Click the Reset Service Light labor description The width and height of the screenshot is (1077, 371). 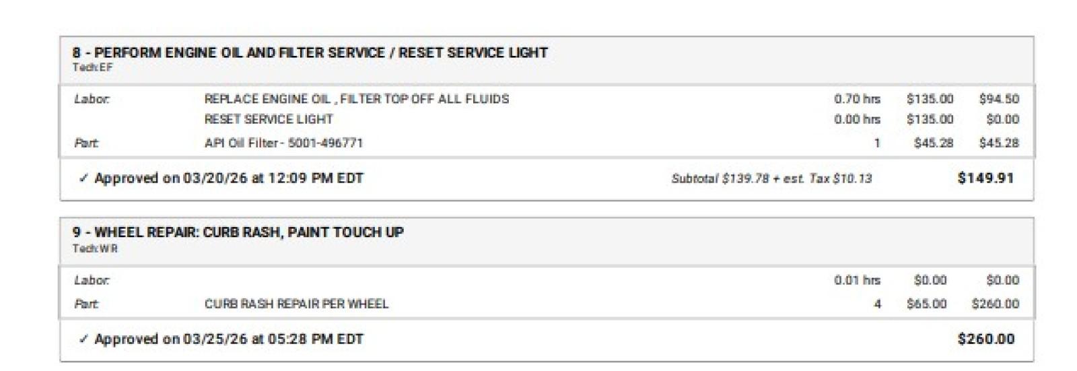[x=269, y=119]
